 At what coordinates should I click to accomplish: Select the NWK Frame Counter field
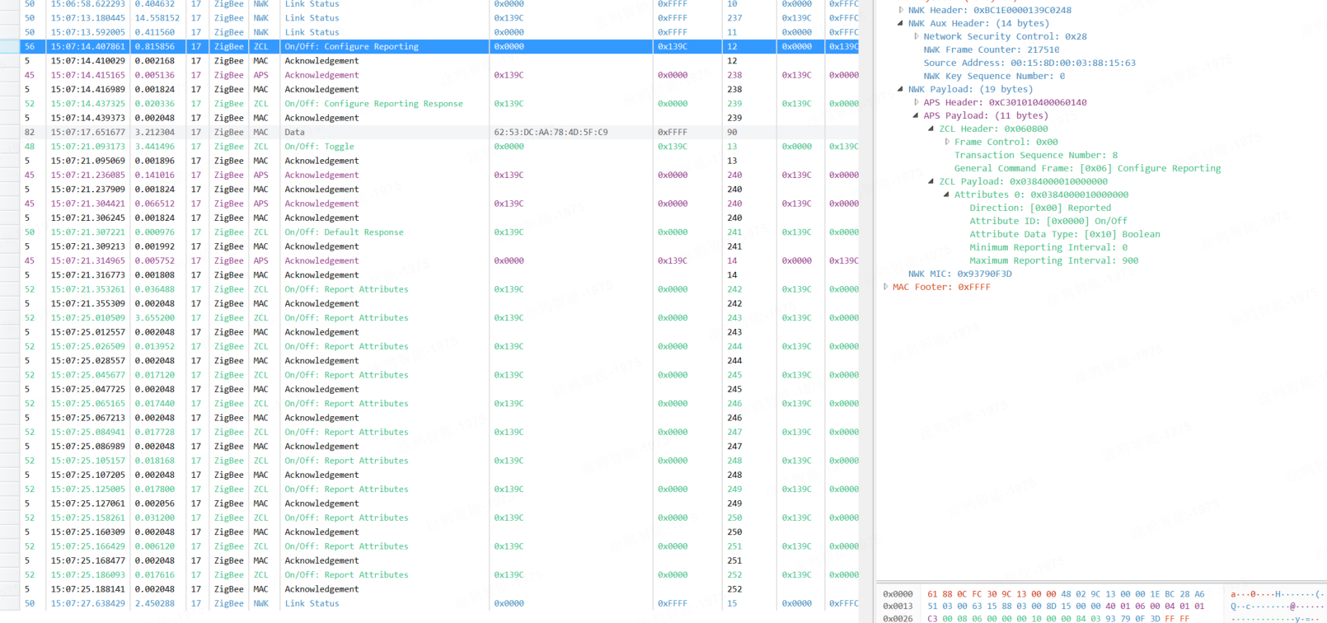(x=991, y=50)
